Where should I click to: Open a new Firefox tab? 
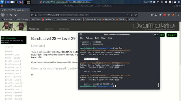click(x=32, y=10)
